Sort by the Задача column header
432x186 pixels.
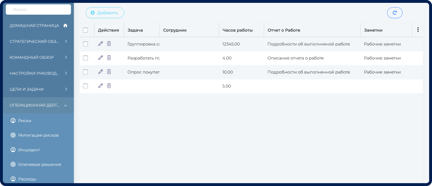141,30
